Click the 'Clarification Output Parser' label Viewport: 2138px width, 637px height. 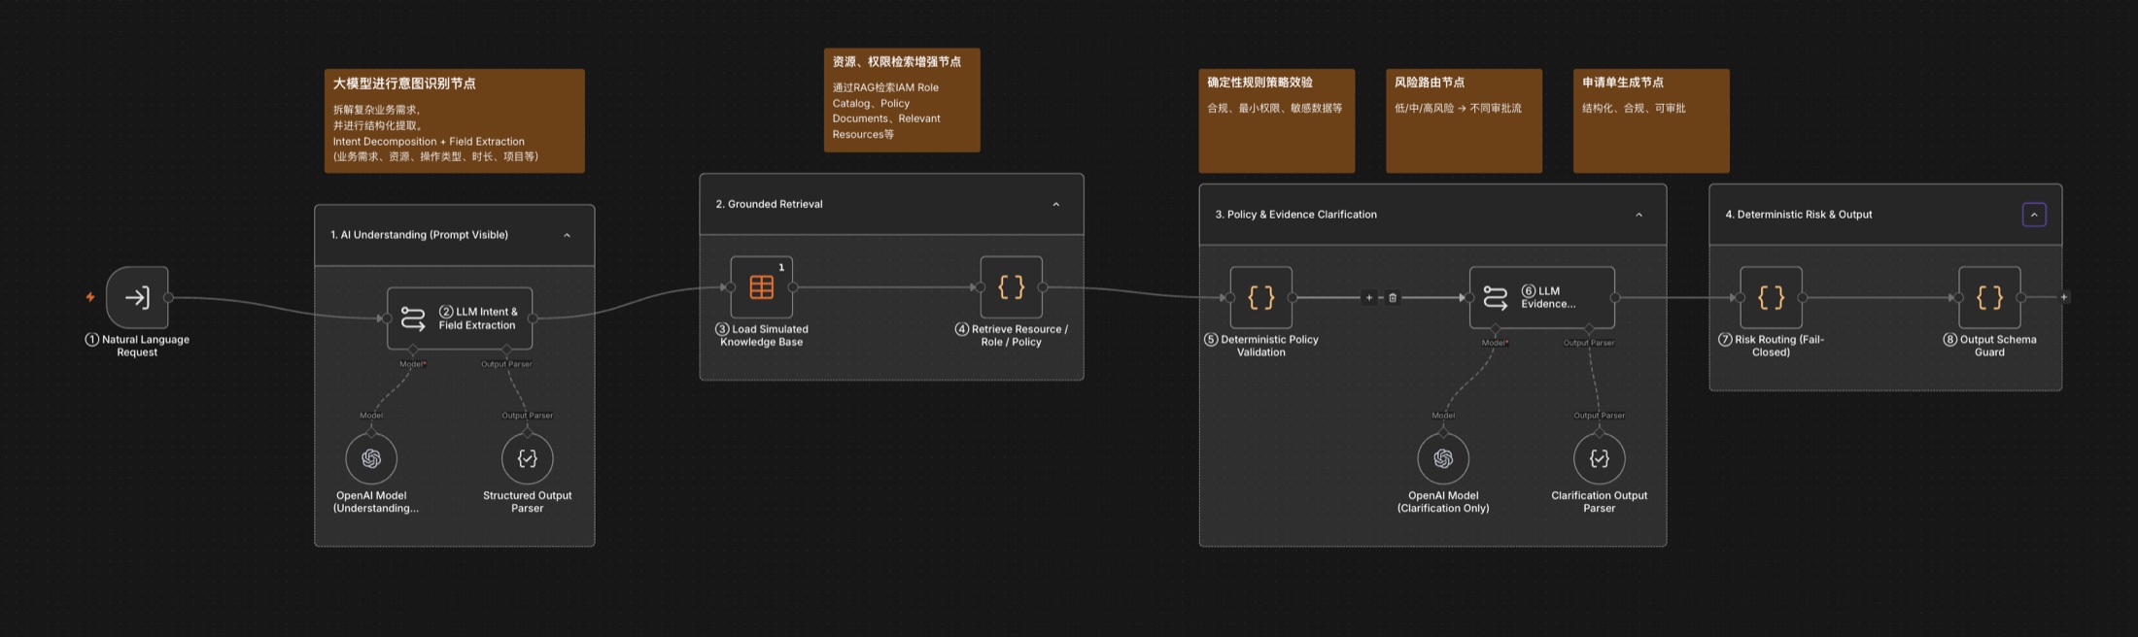1600,501
